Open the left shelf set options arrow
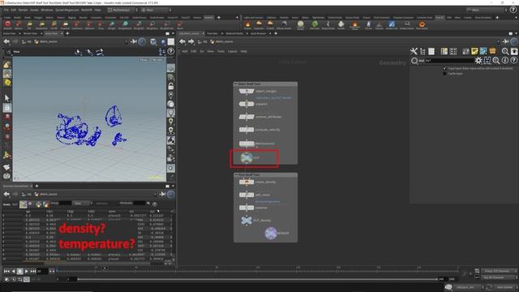This screenshot has height=292, width=519. pyautogui.click(x=237, y=18)
